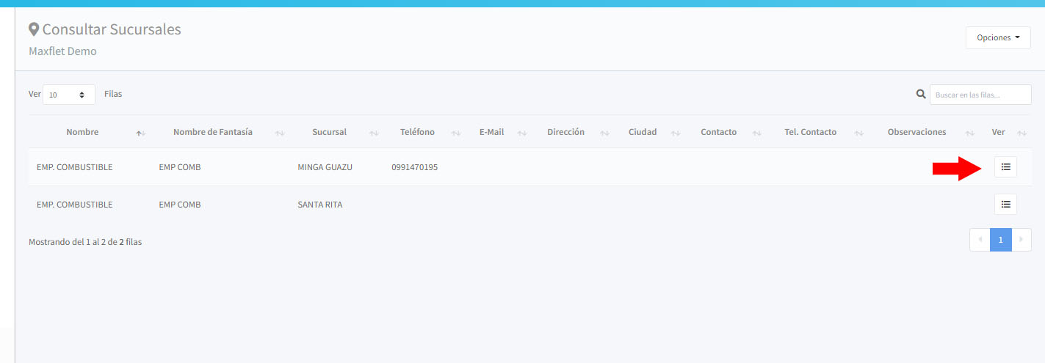Open details for SANTA RITA branch row
This screenshot has height=363, width=1045.
[x=1005, y=205]
